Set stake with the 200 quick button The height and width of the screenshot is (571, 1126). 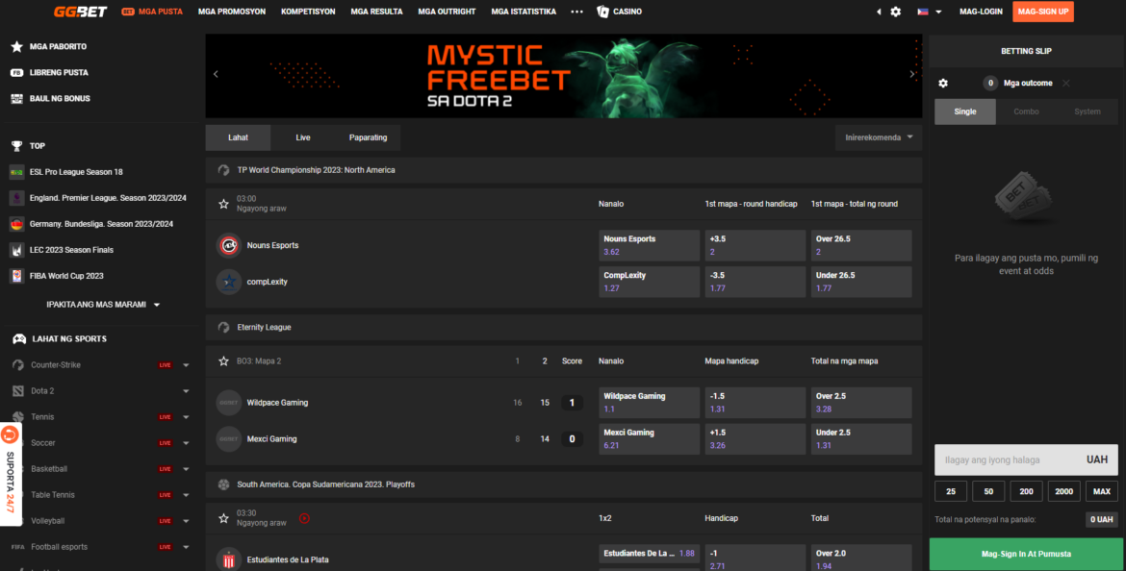(1026, 491)
